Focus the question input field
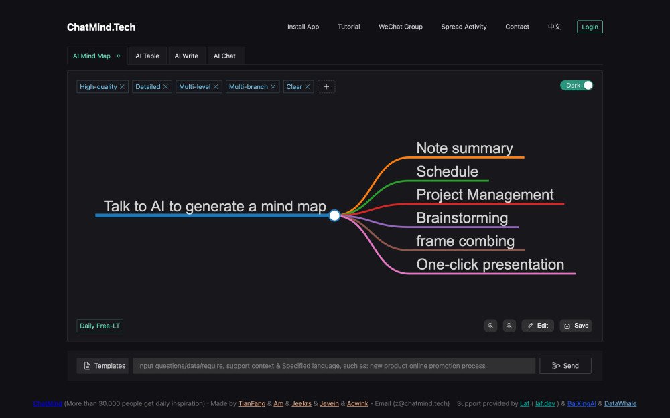Viewport: 670px width, 418px height. click(334, 366)
